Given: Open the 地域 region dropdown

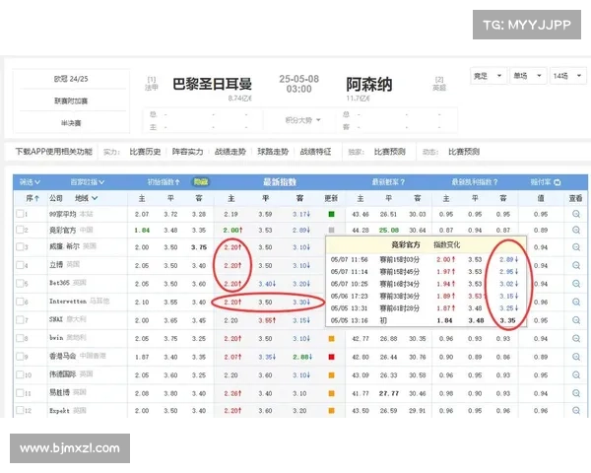Looking at the screenshot, I should 87,198.
